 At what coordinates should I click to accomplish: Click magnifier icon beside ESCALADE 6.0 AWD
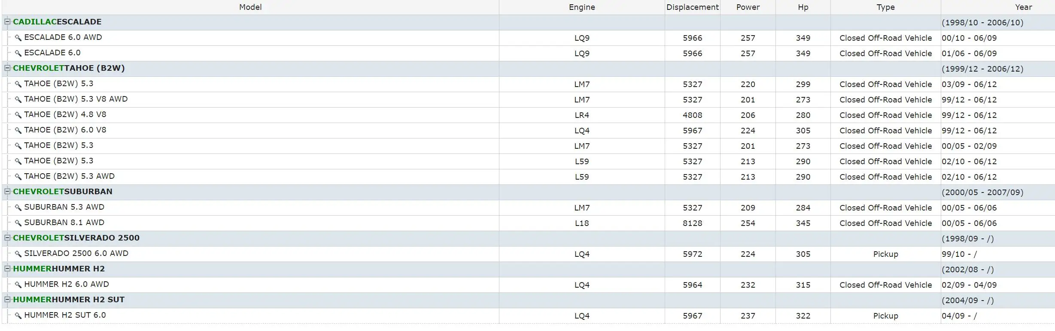pyautogui.click(x=18, y=38)
